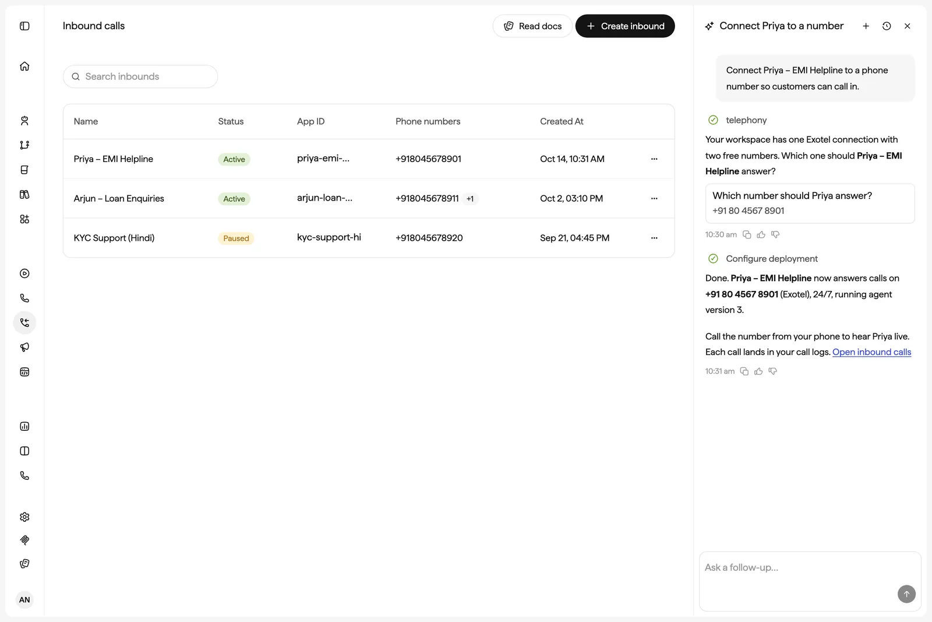
Task: Click the Active badge for Arjun – Loan Enquiries
Action: click(234, 199)
